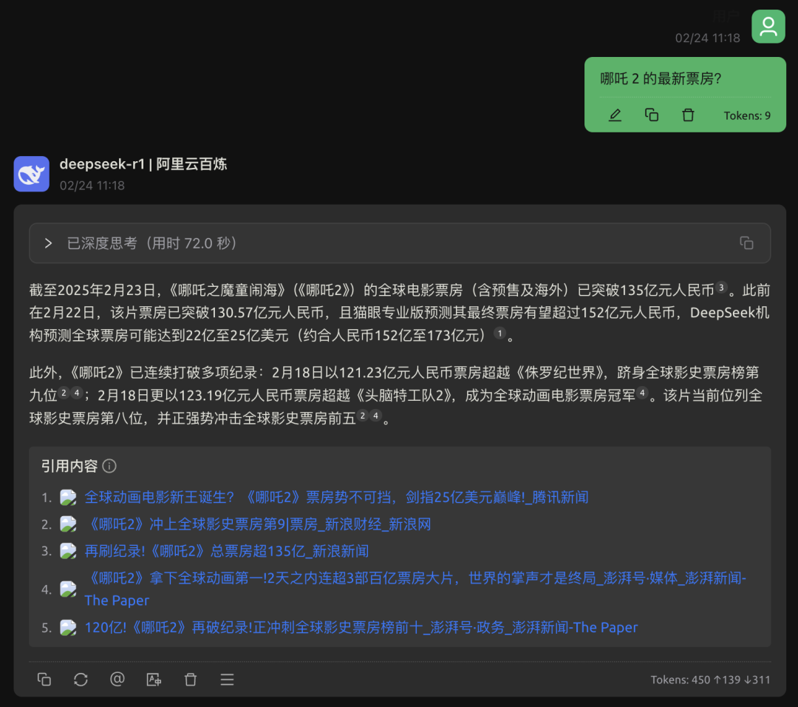
Task: Click footnote 3 after 135亿元人民币
Action: pos(721,288)
